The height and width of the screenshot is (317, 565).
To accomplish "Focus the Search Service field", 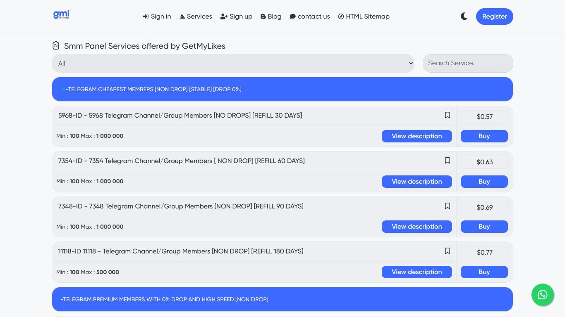I will pyautogui.click(x=468, y=63).
